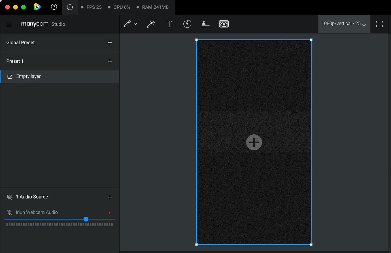Open the Lower Thirds tool
The width and height of the screenshot is (391, 253).
[205, 24]
